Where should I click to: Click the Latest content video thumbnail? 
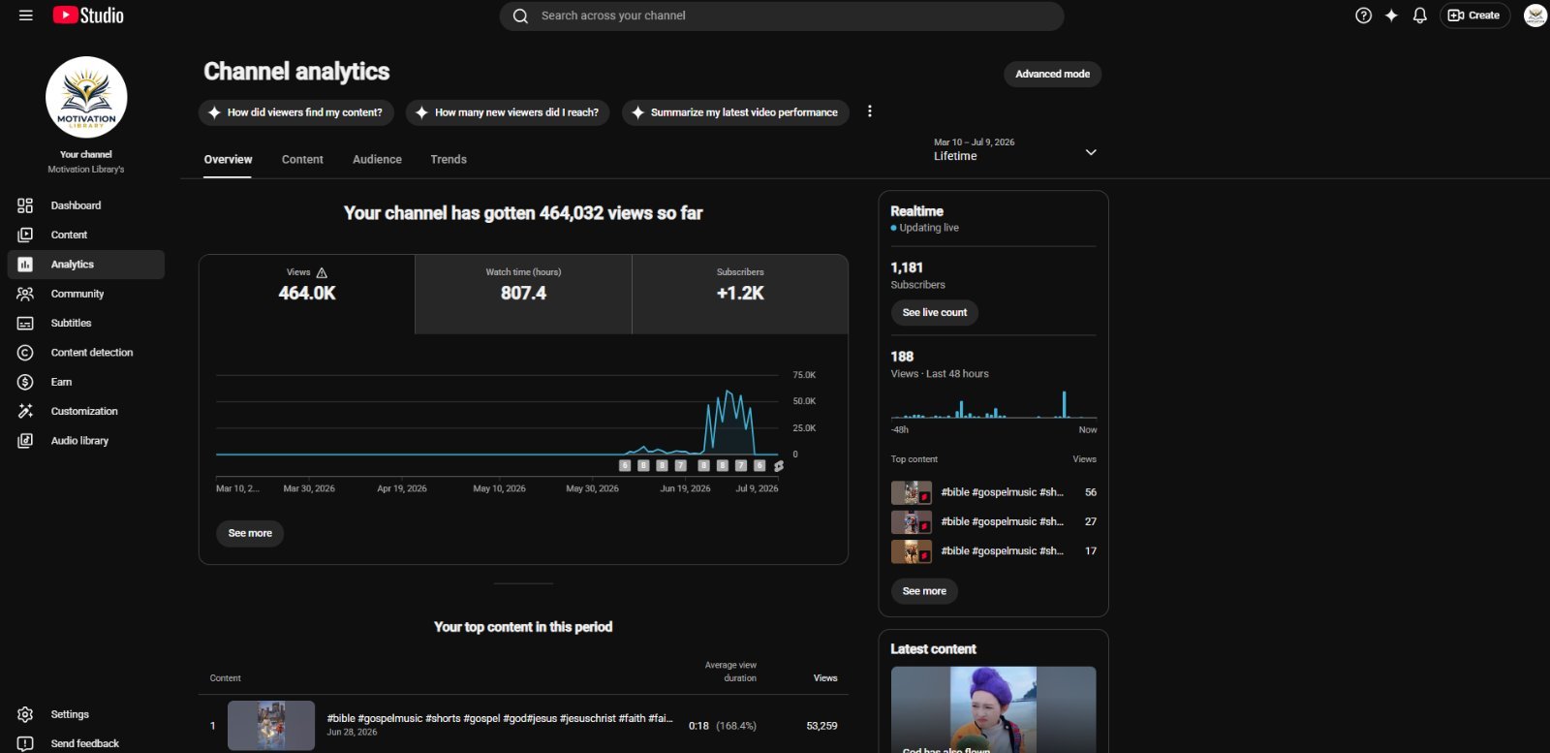(993, 709)
